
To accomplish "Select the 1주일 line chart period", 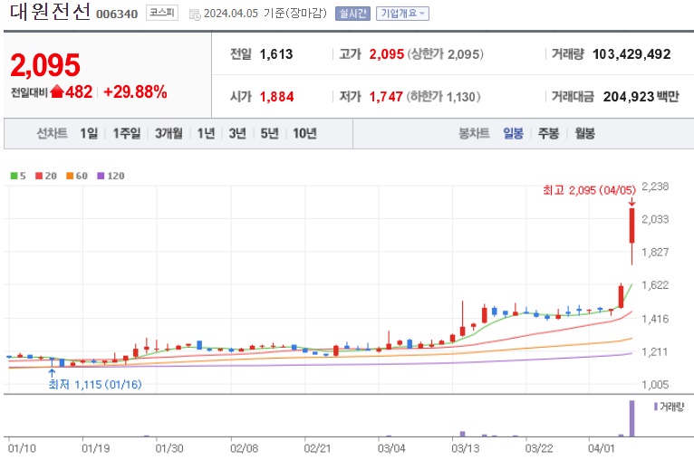I will pos(127,133).
